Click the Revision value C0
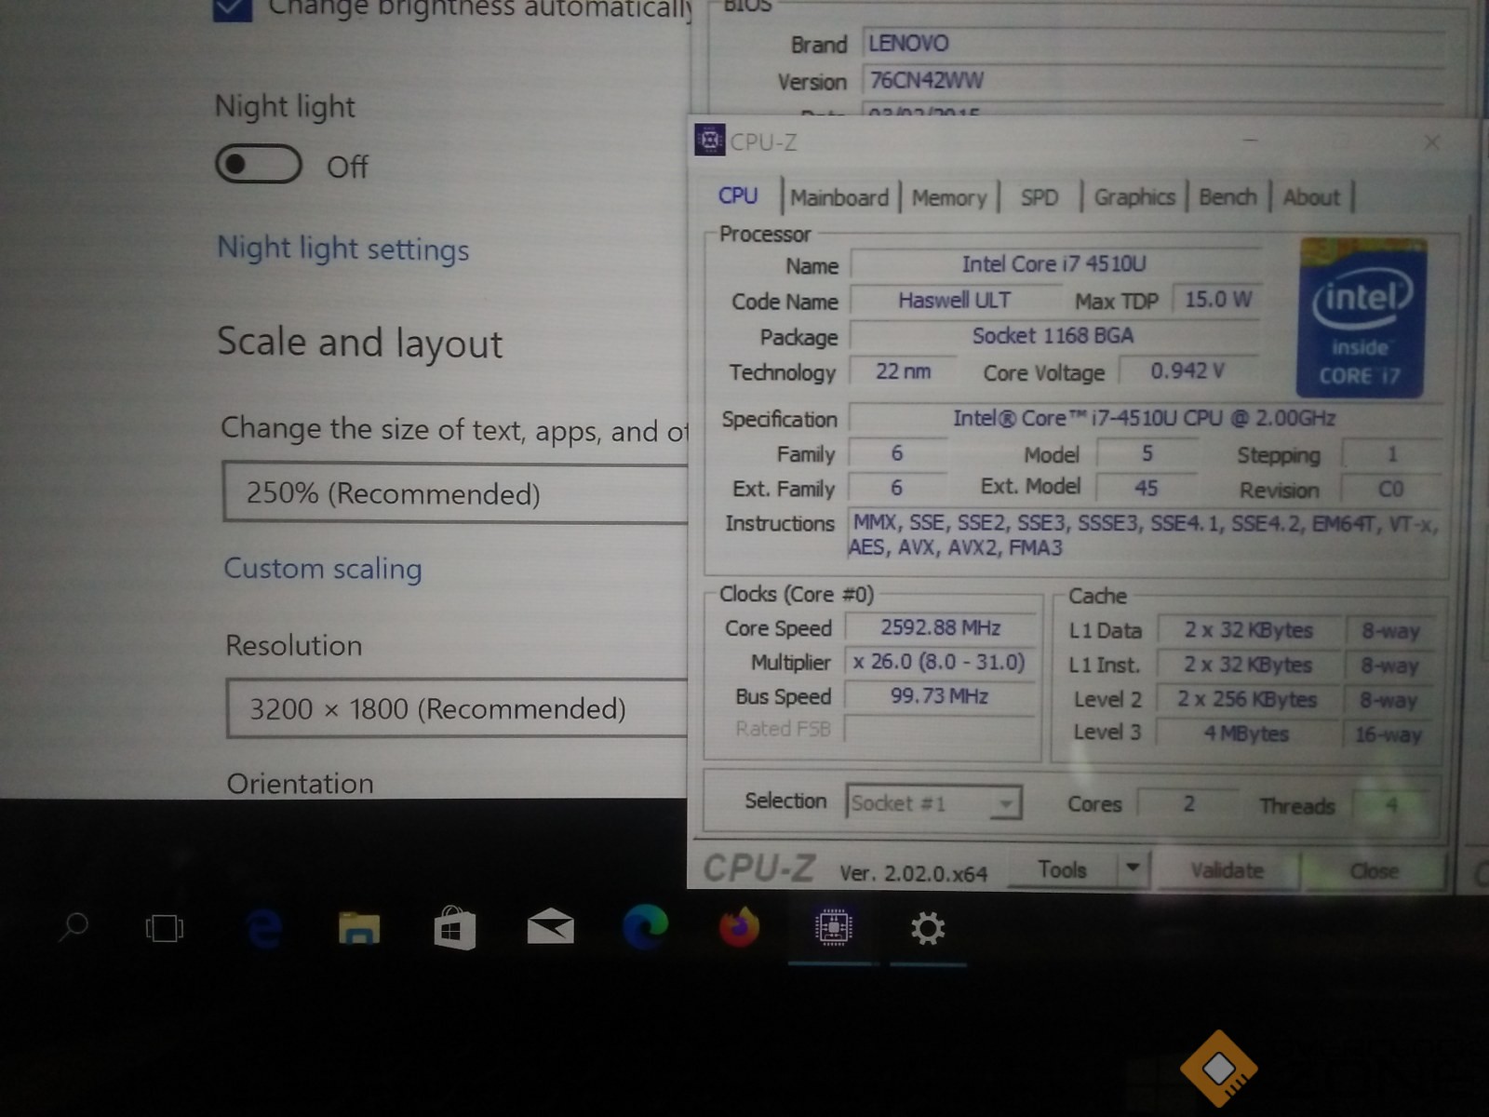This screenshot has width=1489, height=1117. [1391, 489]
